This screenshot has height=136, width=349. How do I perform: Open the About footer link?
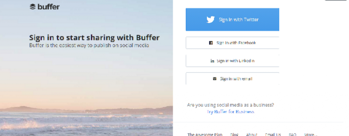pos(252,135)
